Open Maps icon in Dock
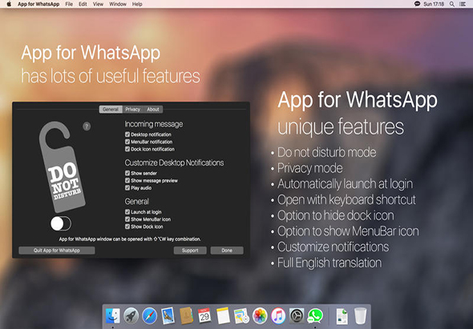The height and width of the screenshot is (329, 473). click(241, 315)
